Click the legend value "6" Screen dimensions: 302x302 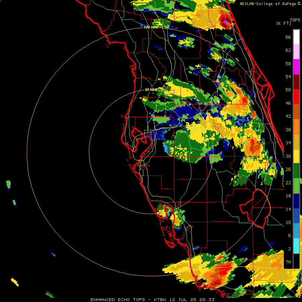click(289, 235)
